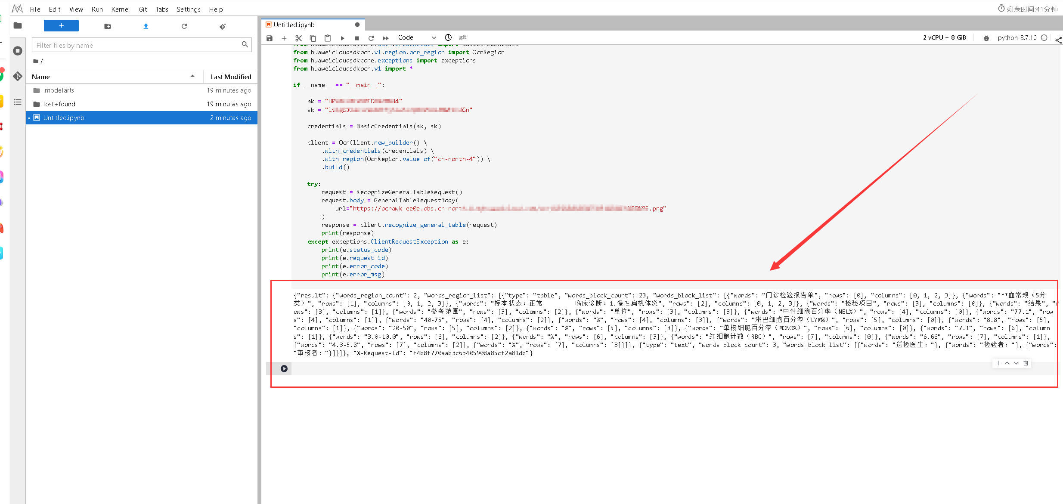This screenshot has height=504, width=1063.
Task: Cut the selected cell with scissors icon
Action: coord(299,38)
